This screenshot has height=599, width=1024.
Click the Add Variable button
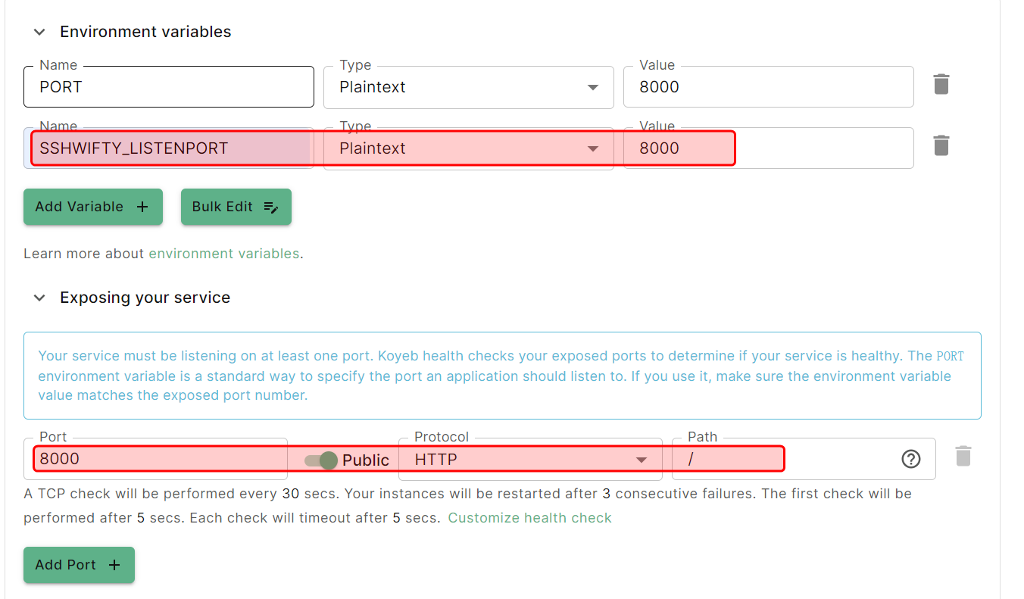[x=92, y=207]
